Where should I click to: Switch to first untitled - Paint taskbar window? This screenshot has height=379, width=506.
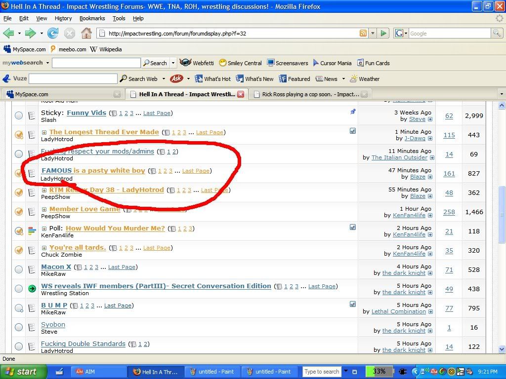pyautogui.click(x=212, y=372)
